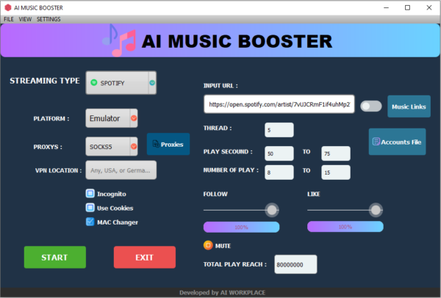Open the VIEW menu
The height and width of the screenshot is (298, 441).
pyautogui.click(x=25, y=19)
